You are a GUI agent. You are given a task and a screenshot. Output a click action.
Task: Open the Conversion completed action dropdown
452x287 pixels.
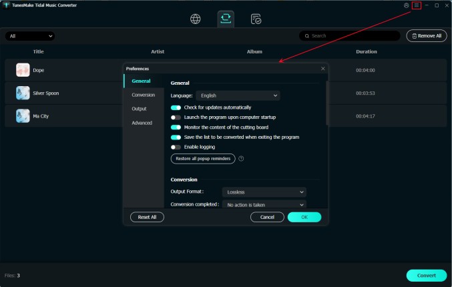[x=264, y=204]
